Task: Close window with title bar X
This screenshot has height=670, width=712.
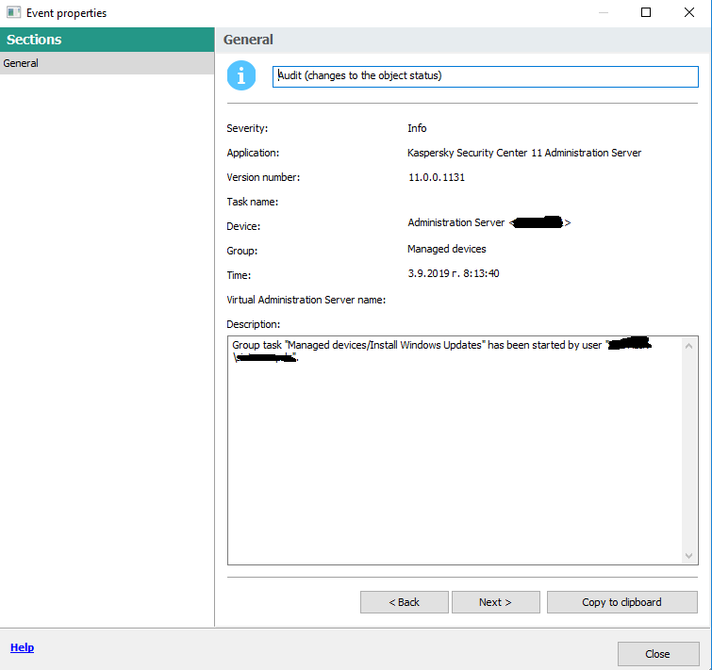Action: [x=688, y=12]
